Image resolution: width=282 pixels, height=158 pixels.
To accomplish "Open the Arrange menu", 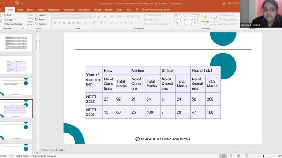I will tap(205, 19).
